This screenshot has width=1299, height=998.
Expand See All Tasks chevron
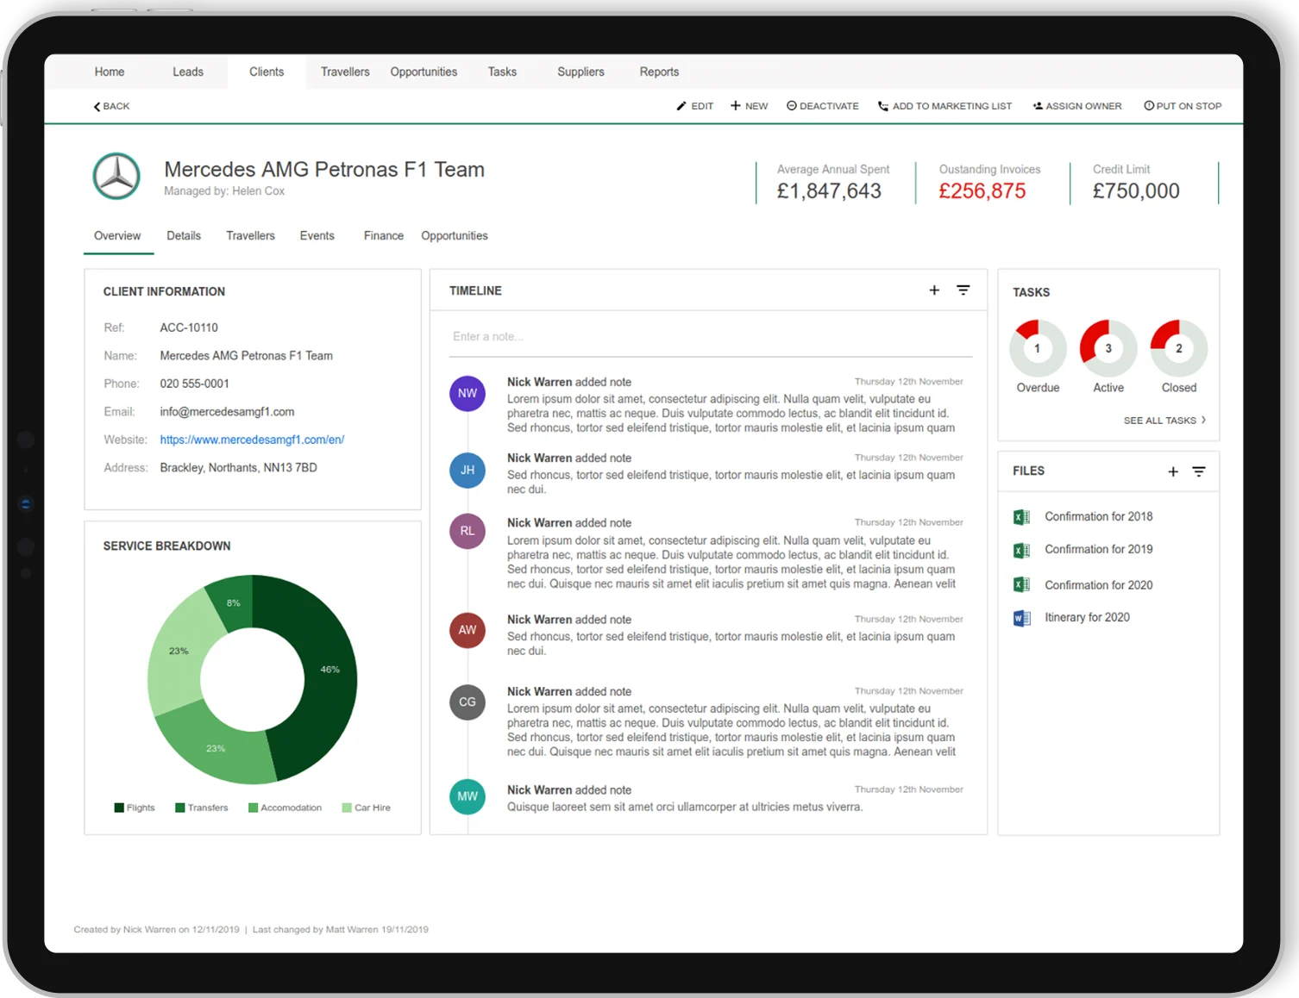point(1203,420)
